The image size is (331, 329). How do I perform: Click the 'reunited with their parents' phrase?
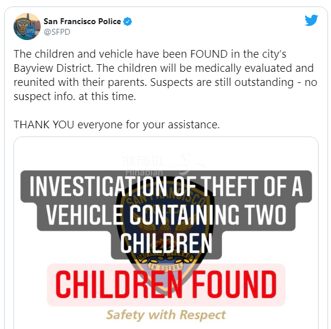(80, 82)
